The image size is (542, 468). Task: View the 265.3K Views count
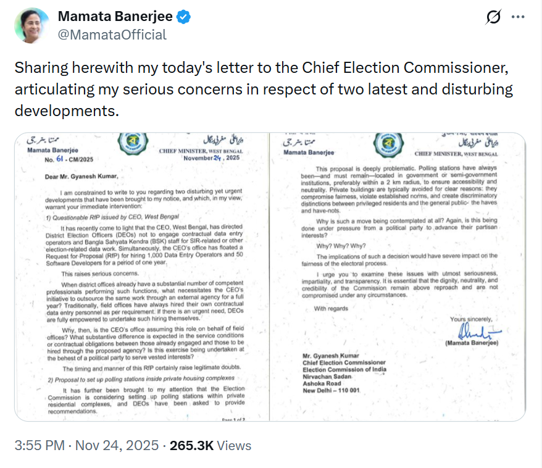pyautogui.click(x=211, y=445)
